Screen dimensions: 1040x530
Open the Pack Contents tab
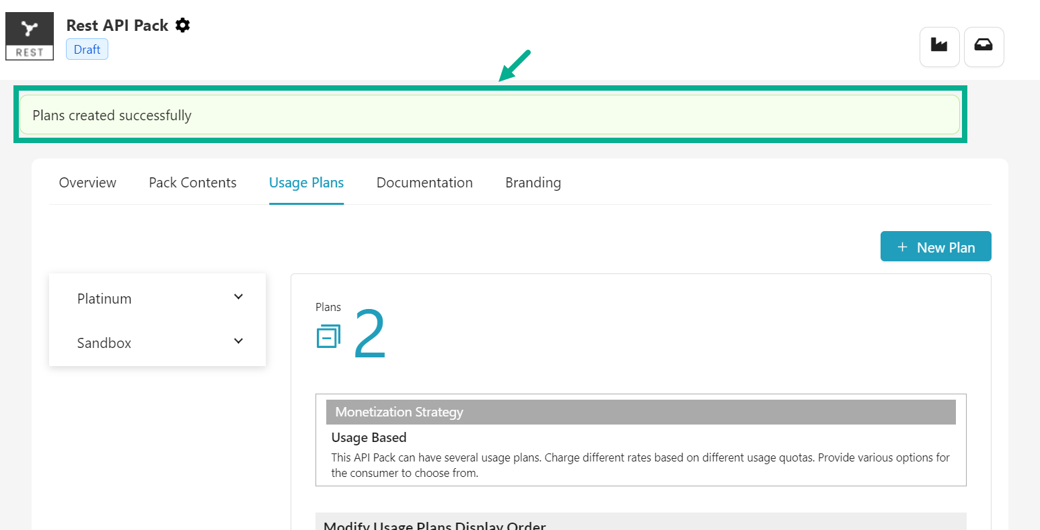point(192,183)
